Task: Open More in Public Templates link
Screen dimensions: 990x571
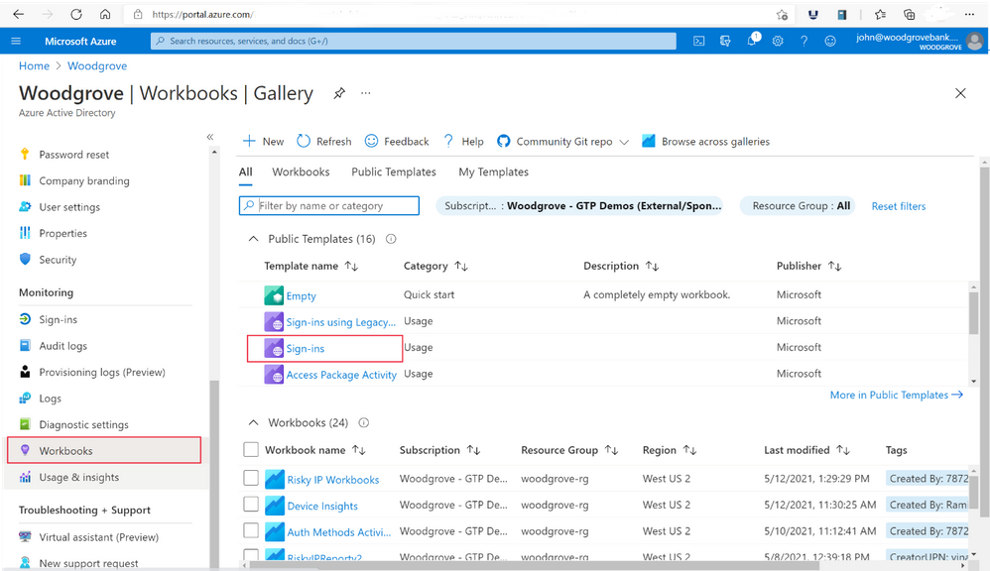Action: pos(896,395)
